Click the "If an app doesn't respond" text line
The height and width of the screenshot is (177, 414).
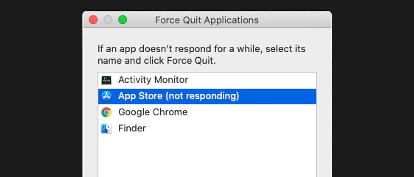point(201,49)
